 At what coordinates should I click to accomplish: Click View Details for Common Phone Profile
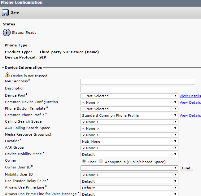[190, 115]
